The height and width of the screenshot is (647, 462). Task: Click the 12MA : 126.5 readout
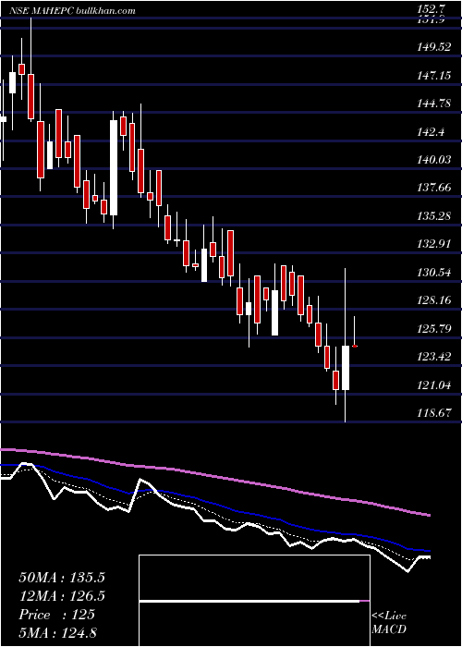(62, 596)
